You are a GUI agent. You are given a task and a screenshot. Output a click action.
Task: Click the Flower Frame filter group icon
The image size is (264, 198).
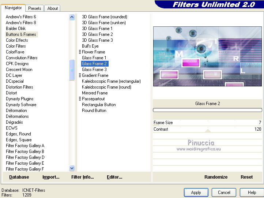tap(80, 52)
